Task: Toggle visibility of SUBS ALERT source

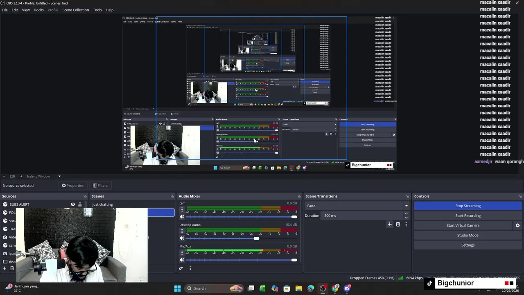Action: click(73, 204)
